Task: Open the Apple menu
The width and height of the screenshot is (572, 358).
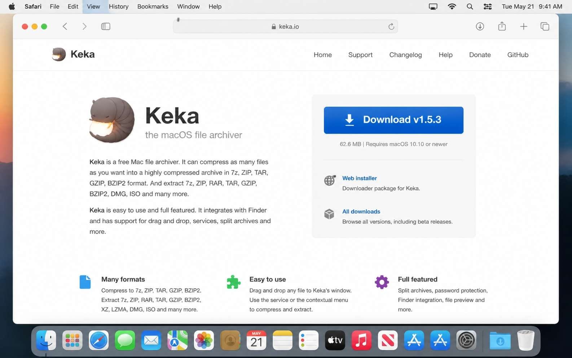Action: click(x=12, y=6)
